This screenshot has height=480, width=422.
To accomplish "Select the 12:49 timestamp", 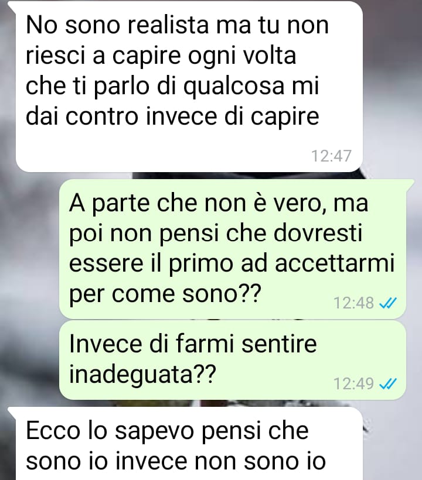I will click(353, 383).
